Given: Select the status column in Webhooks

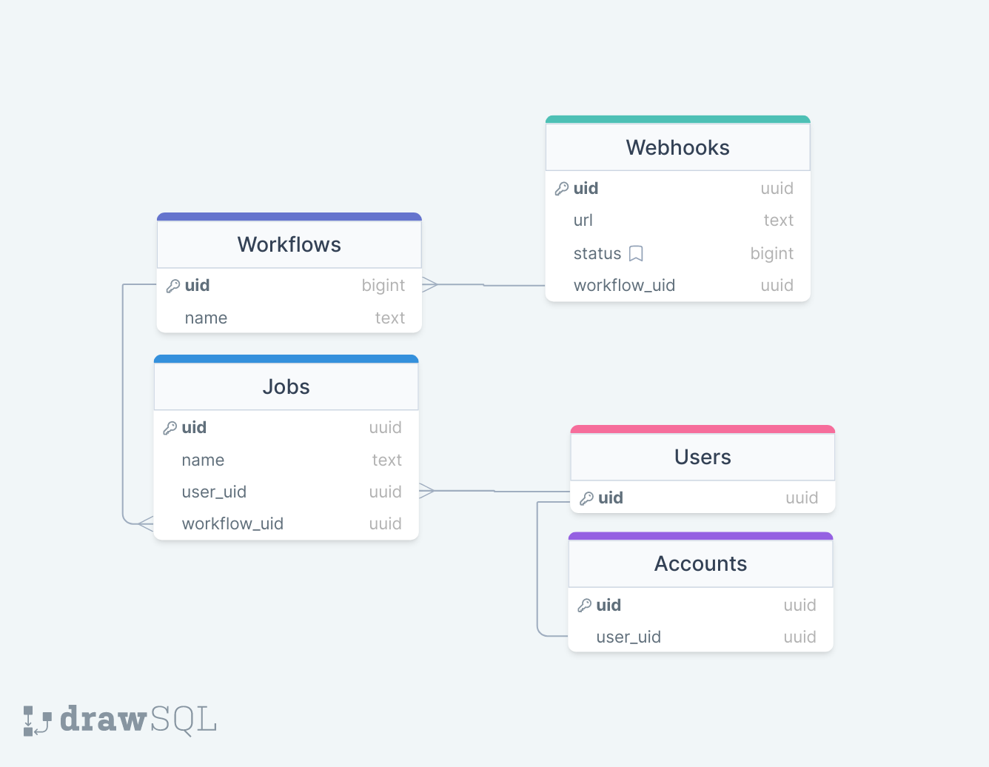Looking at the screenshot, I should [x=678, y=254].
